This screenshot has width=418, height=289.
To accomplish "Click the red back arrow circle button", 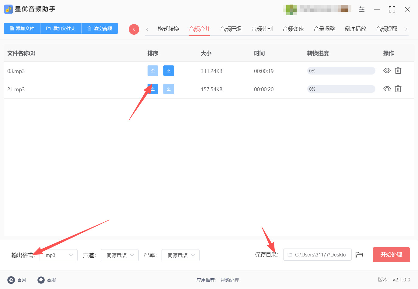I will pos(134,29).
